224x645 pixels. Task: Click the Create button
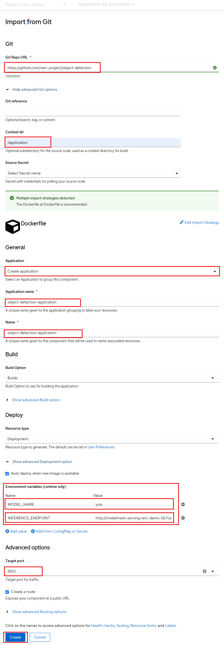point(15,637)
